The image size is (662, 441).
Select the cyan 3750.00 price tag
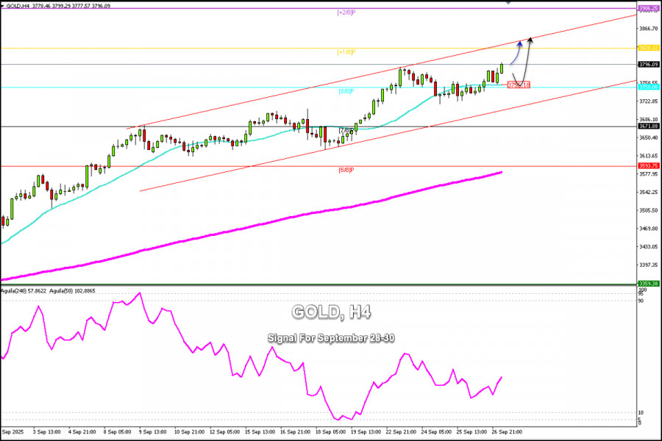pos(647,87)
